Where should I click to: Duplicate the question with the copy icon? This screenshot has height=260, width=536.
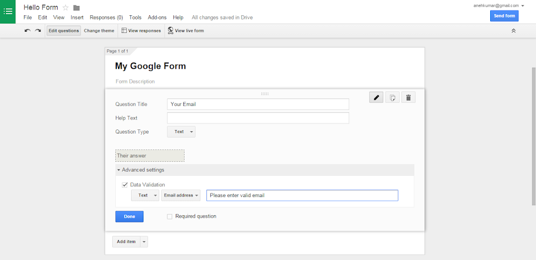click(392, 97)
